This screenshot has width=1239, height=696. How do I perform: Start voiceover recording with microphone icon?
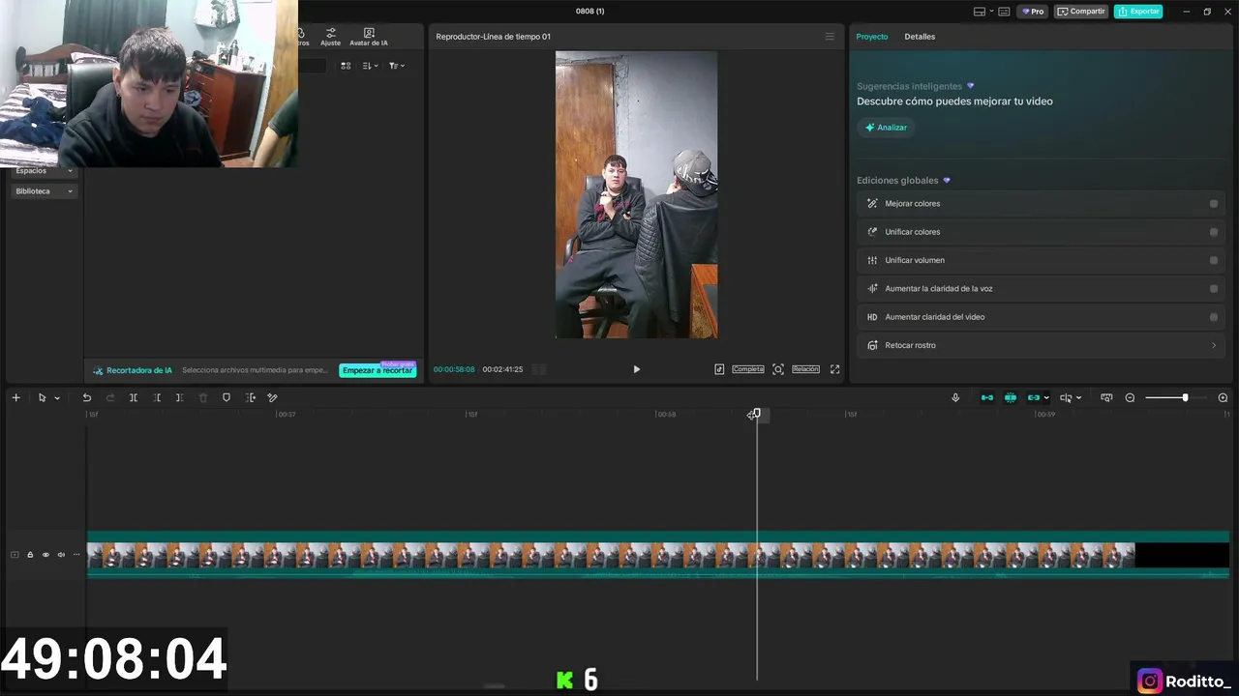[x=955, y=397]
